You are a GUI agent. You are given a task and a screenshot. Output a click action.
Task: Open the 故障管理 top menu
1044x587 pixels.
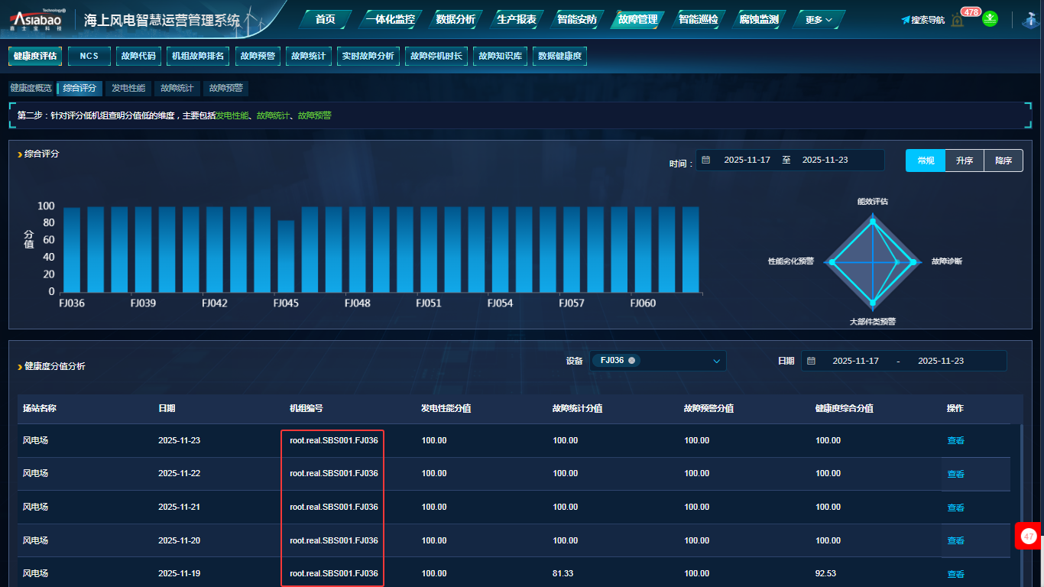click(637, 20)
